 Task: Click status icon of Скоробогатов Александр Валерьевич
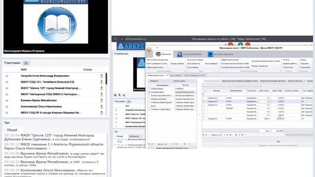[102, 76]
